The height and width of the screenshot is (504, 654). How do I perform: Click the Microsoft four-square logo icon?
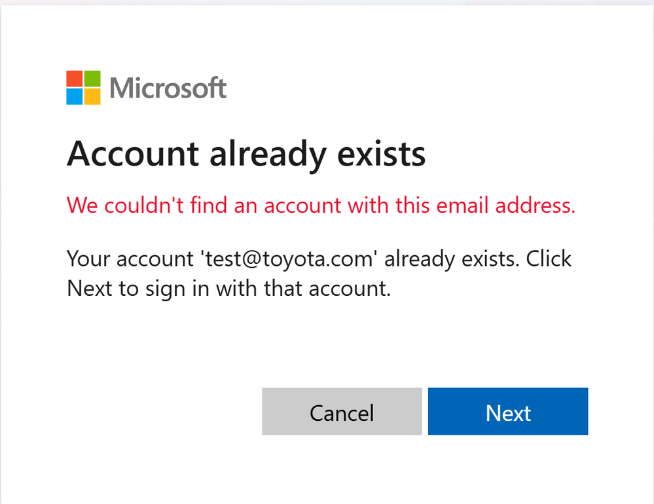(x=83, y=88)
